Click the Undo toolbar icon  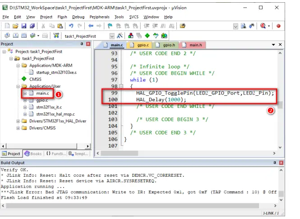pos(71,26)
